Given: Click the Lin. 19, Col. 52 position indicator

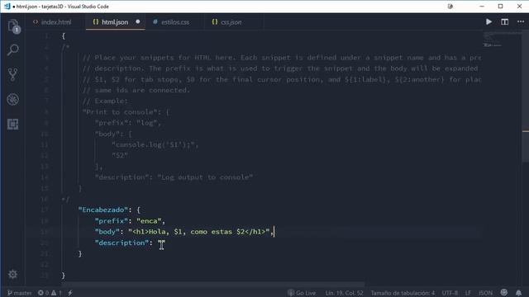Looking at the screenshot, I should pyautogui.click(x=344, y=293).
